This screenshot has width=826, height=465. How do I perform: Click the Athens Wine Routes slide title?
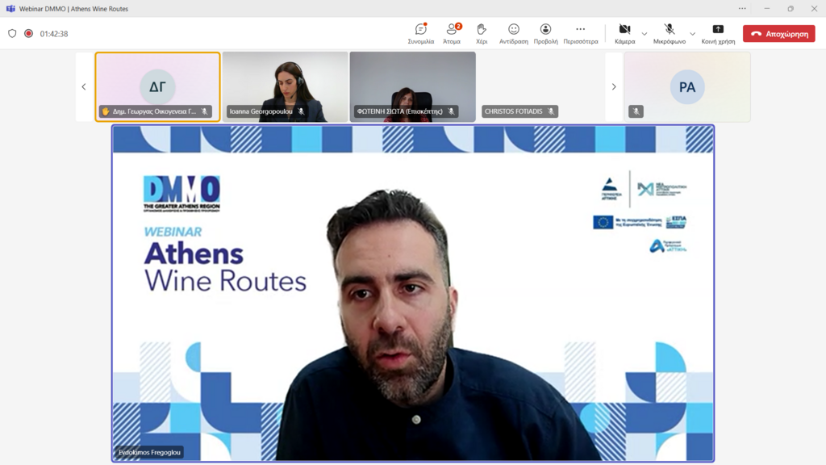click(225, 266)
